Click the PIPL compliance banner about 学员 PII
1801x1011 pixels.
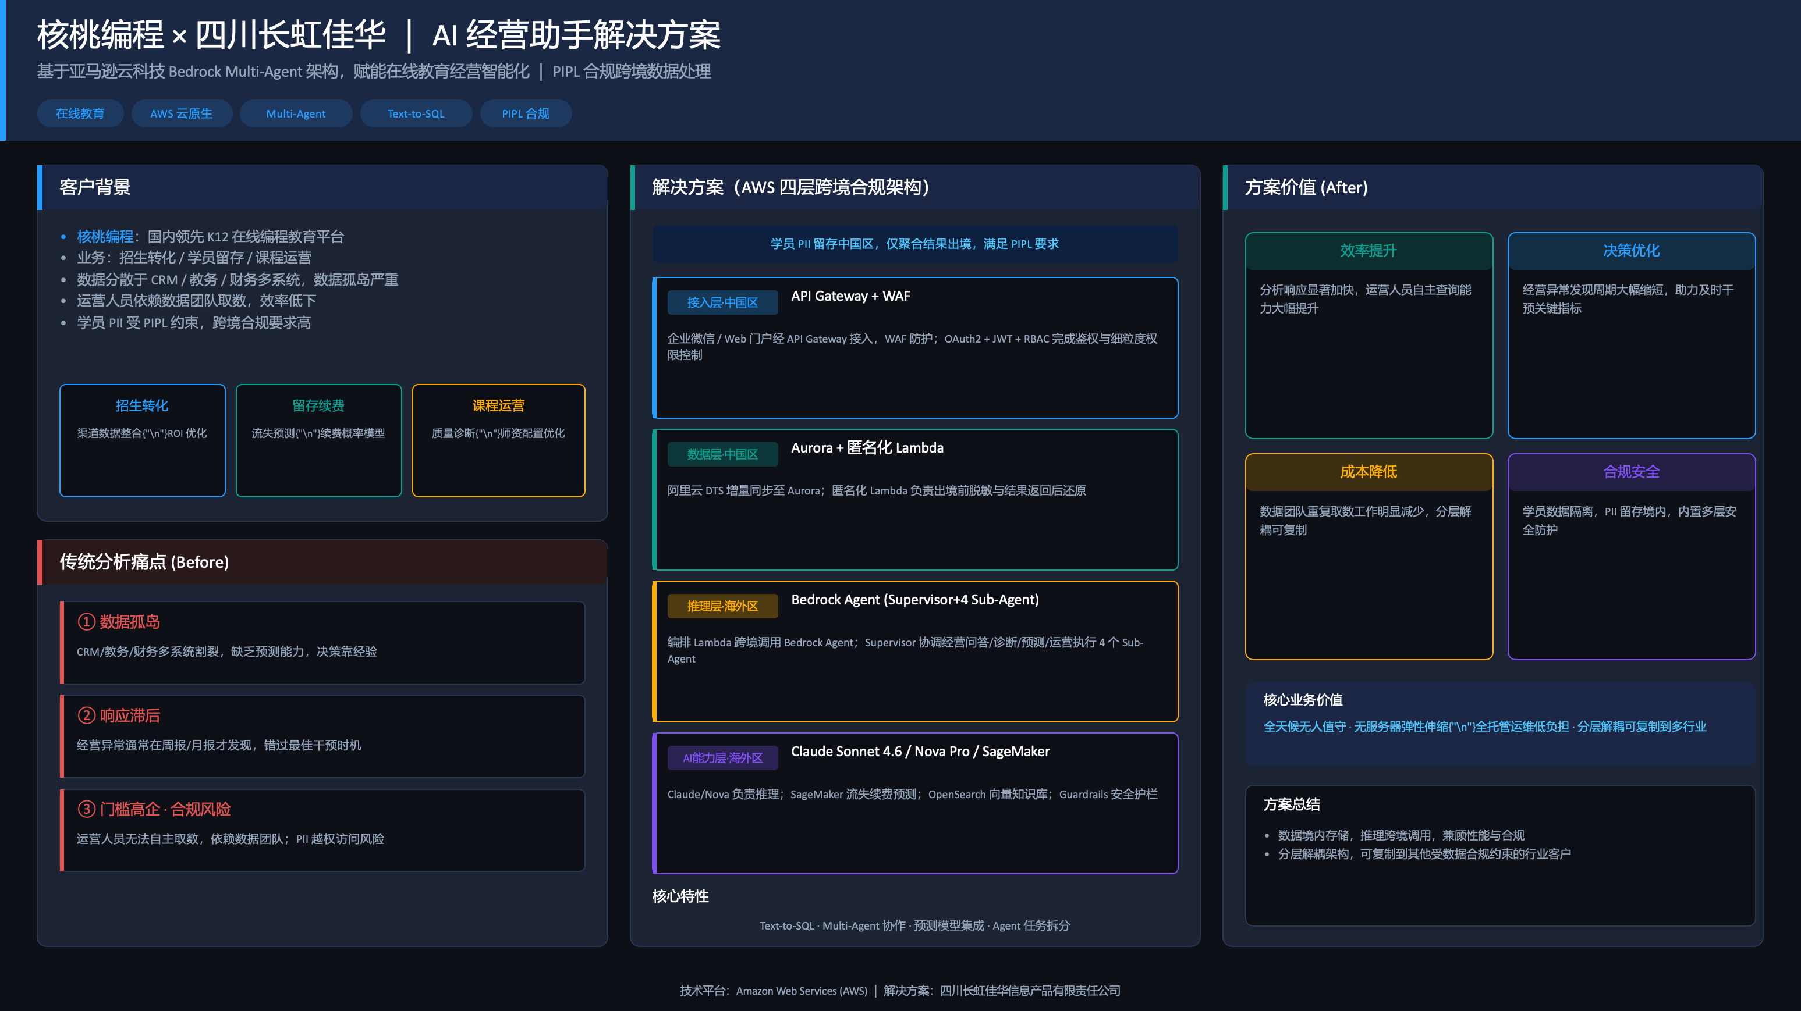pyautogui.click(x=915, y=243)
